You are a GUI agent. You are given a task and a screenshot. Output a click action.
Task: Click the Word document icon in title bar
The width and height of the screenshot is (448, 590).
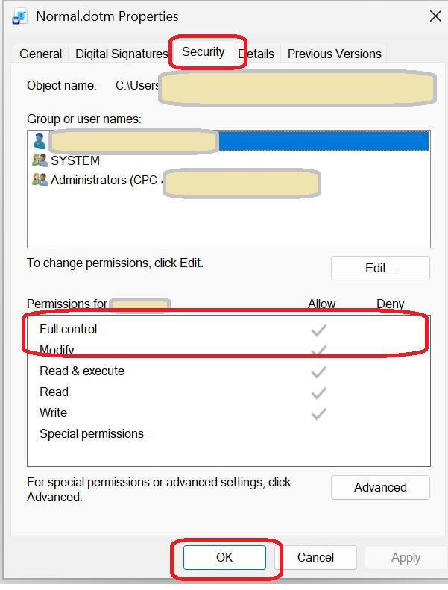(x=19, y=17)
